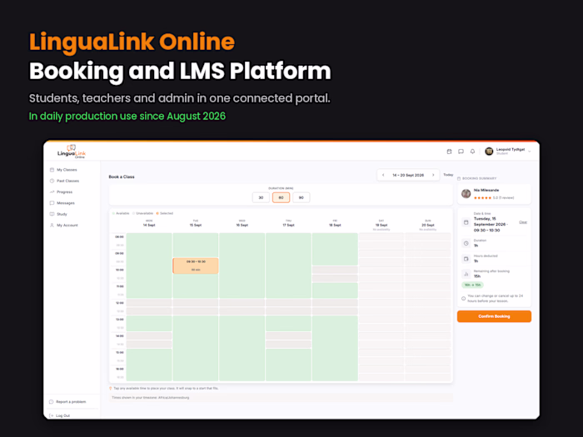Click the Remaining after booking chart icon
Image resolution: width=583 pixels, height=437 pixels.
click(466, 274)
